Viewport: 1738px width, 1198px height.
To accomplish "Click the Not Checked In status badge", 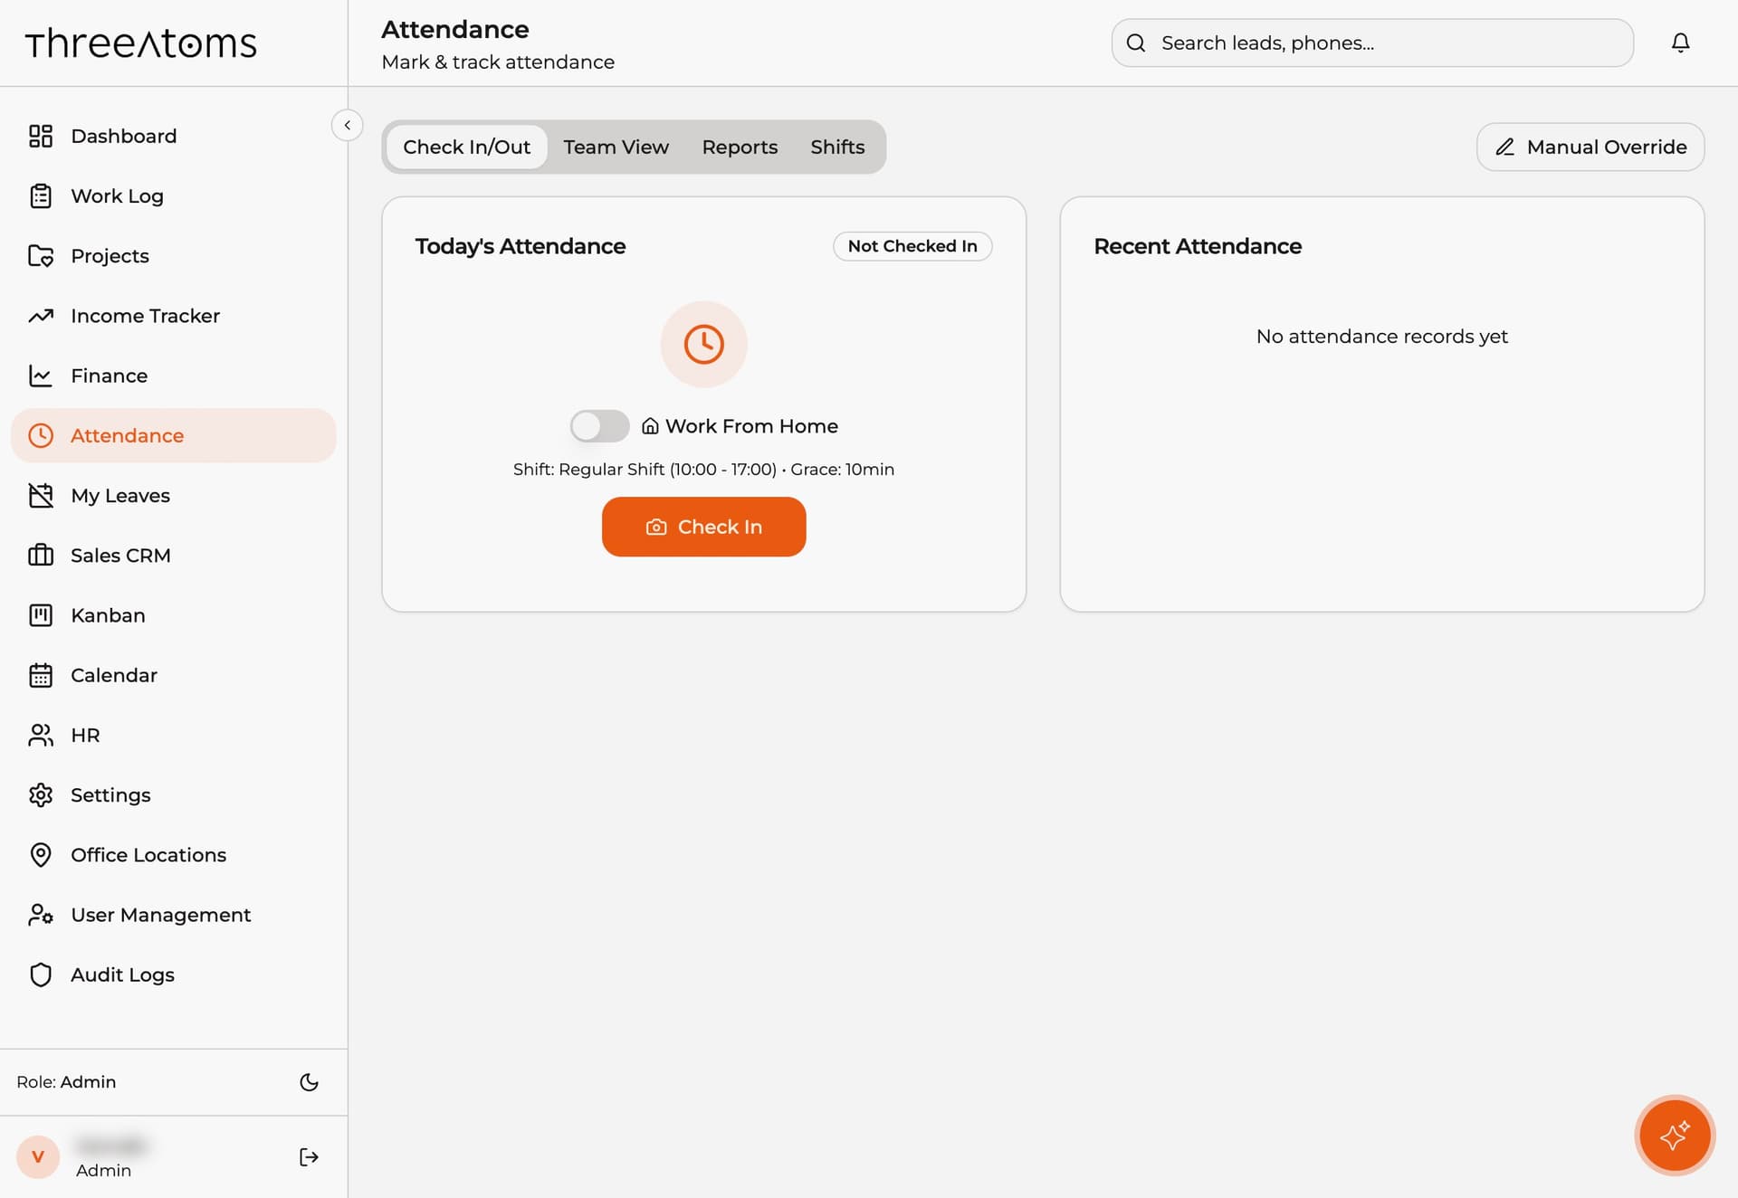I will point(912,246).
